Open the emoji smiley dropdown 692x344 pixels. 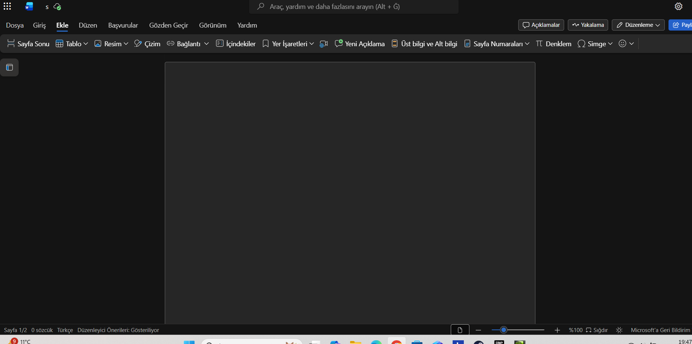click(626, 44)
